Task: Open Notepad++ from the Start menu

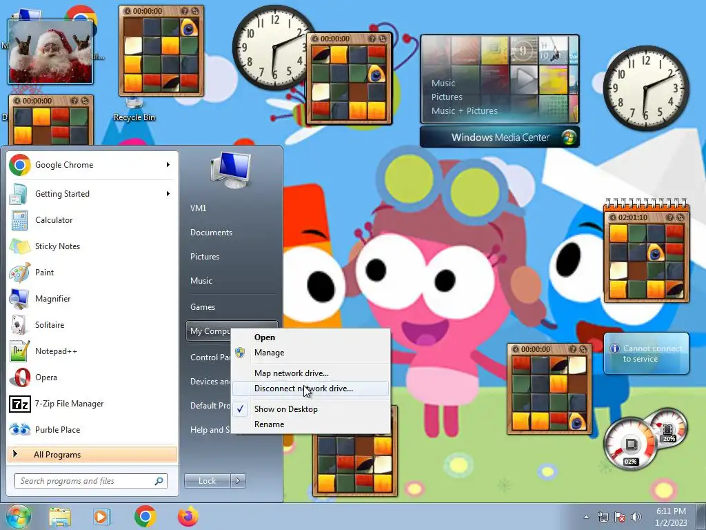Action: (x=92, y=351)
